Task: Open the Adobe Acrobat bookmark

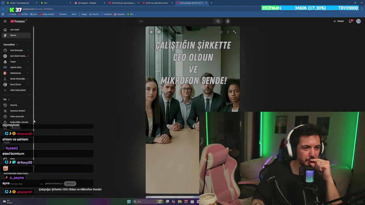Action: (x=47, y=14)
